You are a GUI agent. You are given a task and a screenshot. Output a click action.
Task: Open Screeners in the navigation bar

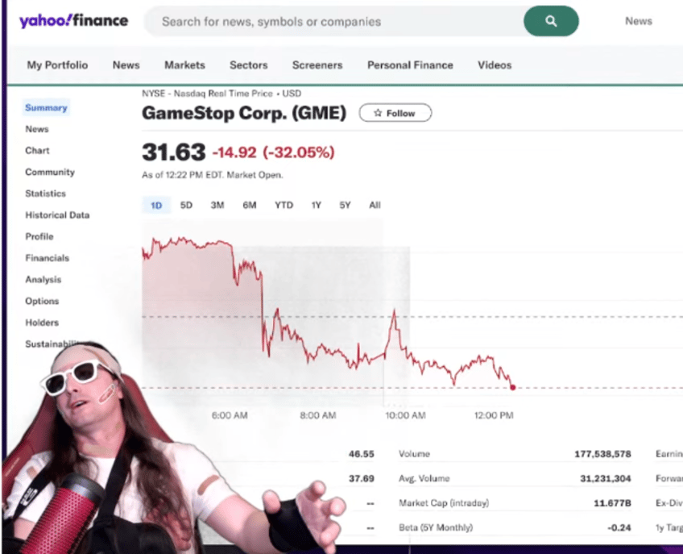[317, 65]
